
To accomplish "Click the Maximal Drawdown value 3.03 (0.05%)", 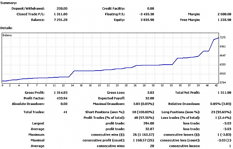I will click(144, 104).
